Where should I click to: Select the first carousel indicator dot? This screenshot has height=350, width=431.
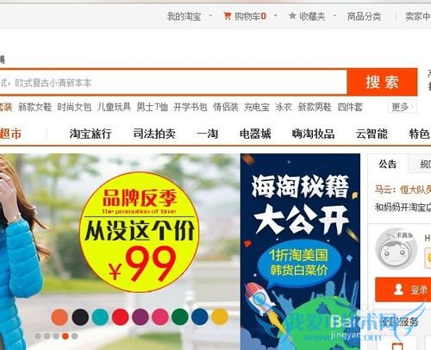point(38,336)
